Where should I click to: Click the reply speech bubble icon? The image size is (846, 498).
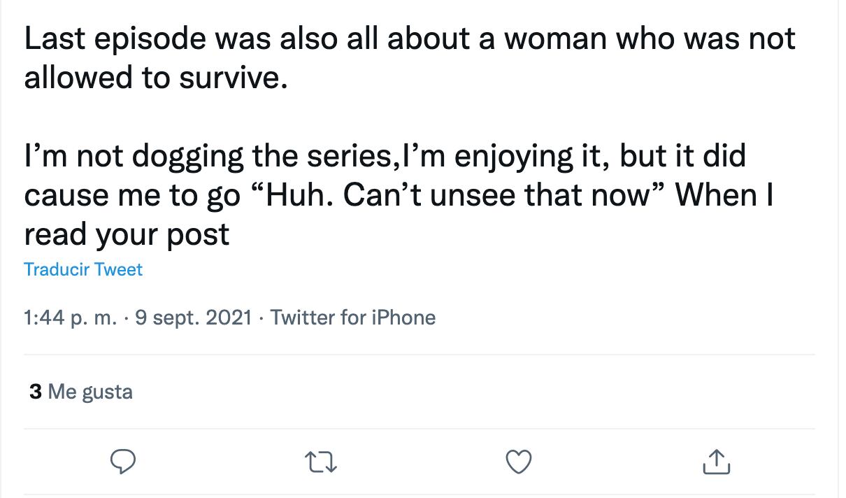coord(123,462)
